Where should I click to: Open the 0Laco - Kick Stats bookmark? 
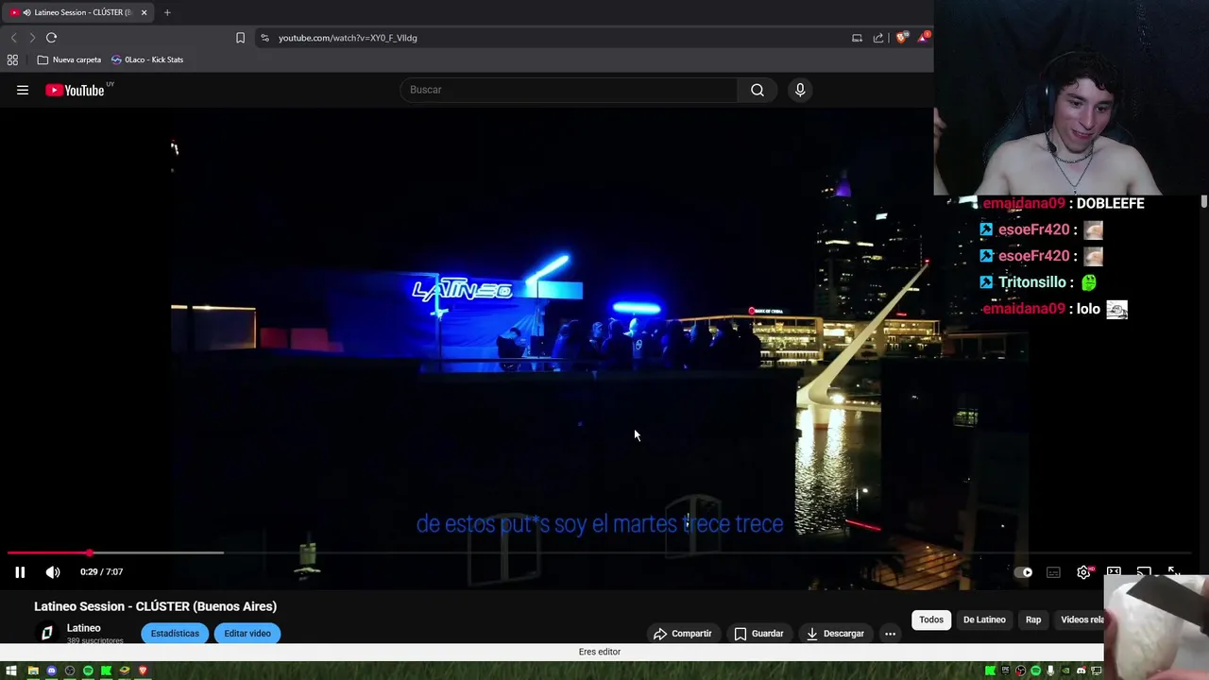[146, 59]
